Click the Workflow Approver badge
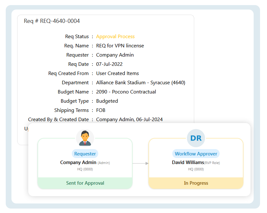Image resolution: width=267 pixels, height=213 pixels. (x=196, y=154)
